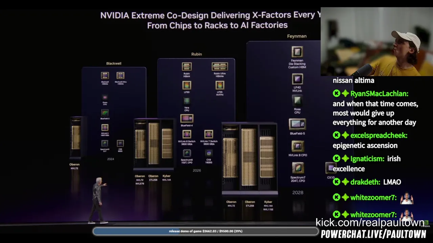Click the release demo donation progress bar
Viewport: 433px width, 243px height.
[206, 231]
